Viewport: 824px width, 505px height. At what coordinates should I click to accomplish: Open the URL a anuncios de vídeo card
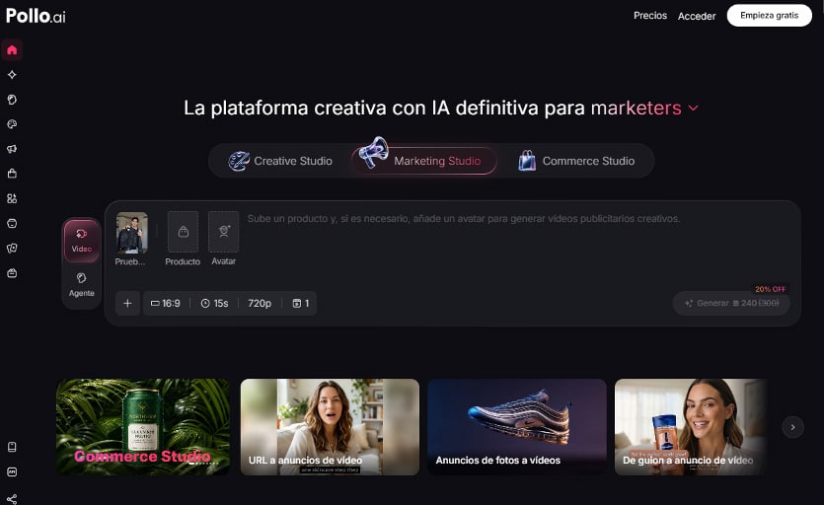[x=330, y=427]
